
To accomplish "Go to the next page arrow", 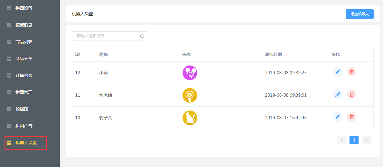I will (x=366, y=140).
